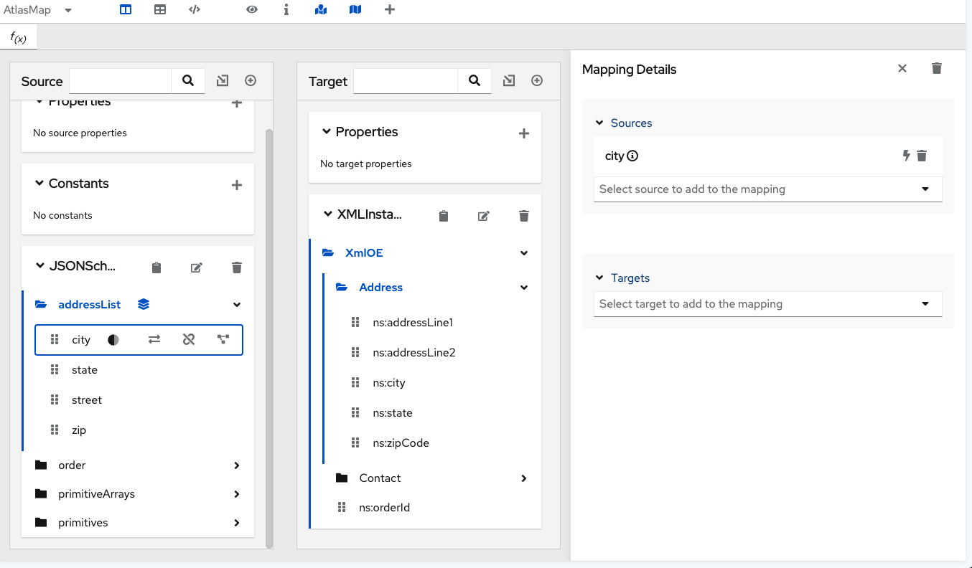Select ns:zipCode field in Target tree
The height and width of the screenshot is (568, 972).
coord(401,443)
